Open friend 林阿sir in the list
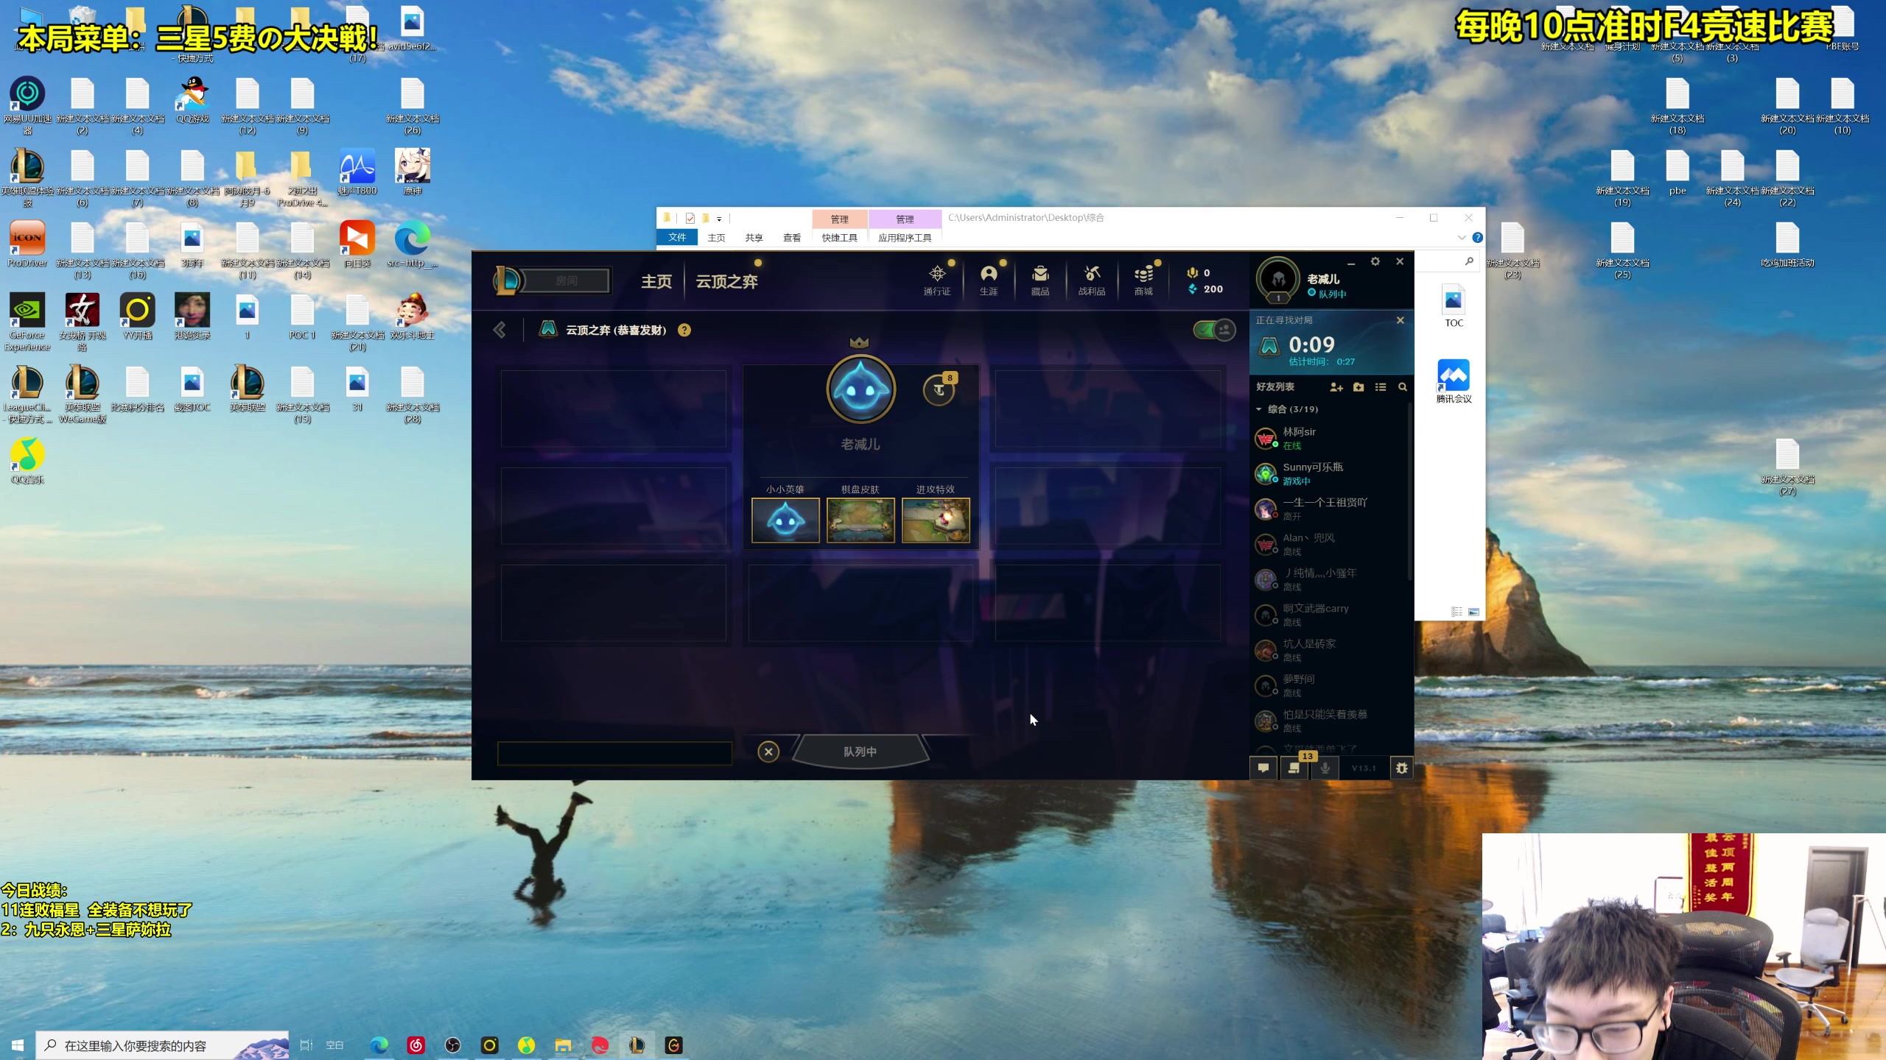The height and width of the screenshot is (1060, 1886). (x=1330, y=438)
